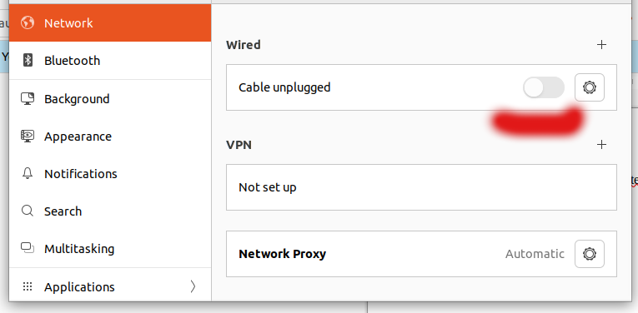Viewport: 638px width, 313px height.
Task: Open the Appearance settings panel
Action: tap(110, 136)
